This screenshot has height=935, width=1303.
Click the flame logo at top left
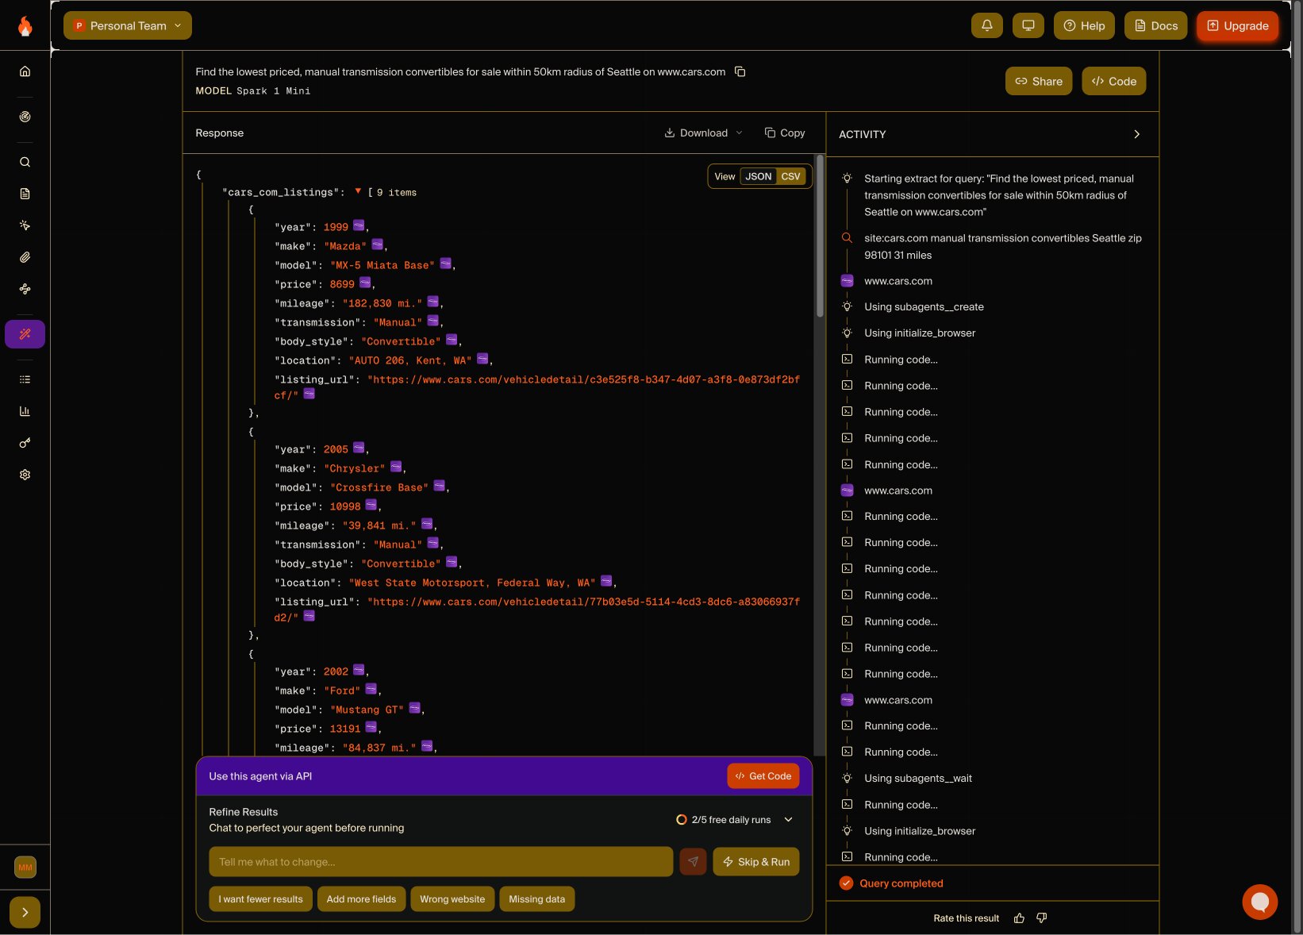coord(25,26)
